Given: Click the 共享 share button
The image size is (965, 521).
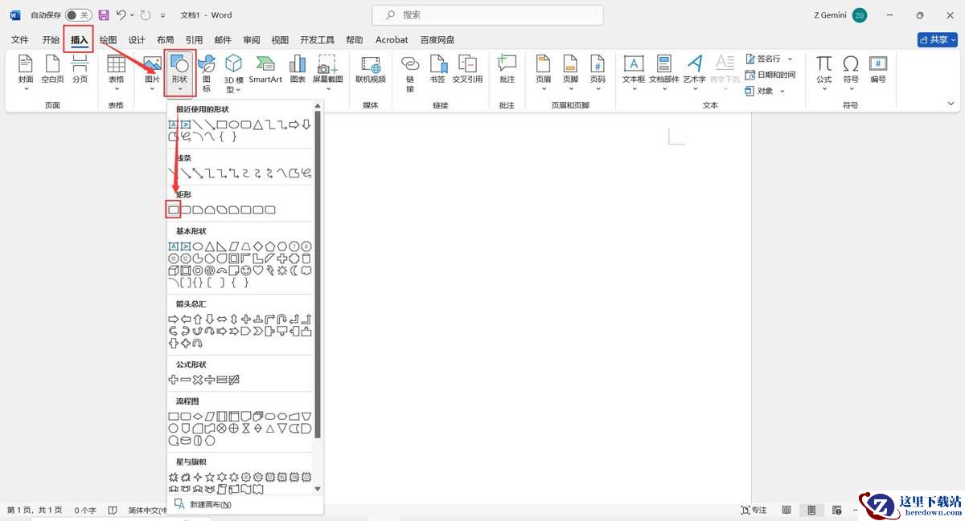Looking at the screenshot, I should coord(937,39).
